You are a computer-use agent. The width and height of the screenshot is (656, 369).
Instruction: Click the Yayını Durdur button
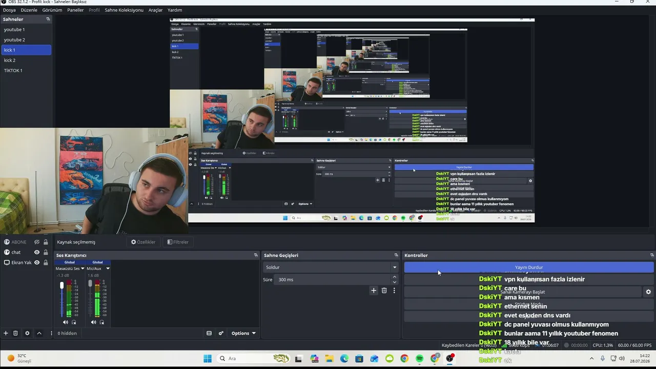[529, 267]
